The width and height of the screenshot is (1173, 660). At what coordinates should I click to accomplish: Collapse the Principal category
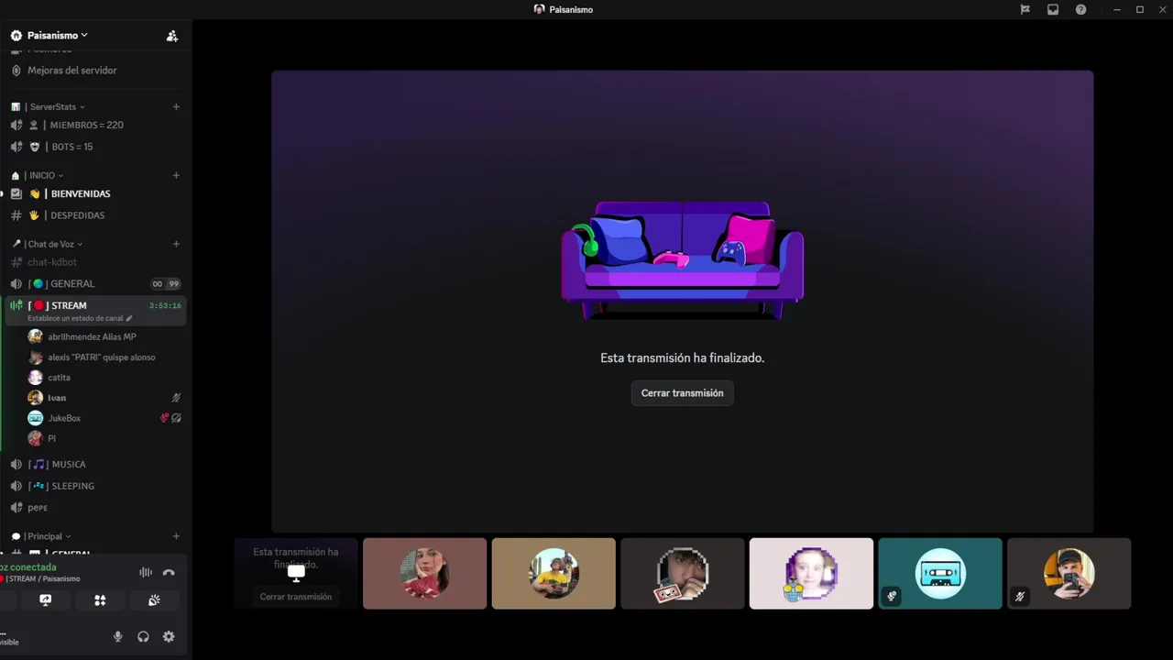(49, 536)
